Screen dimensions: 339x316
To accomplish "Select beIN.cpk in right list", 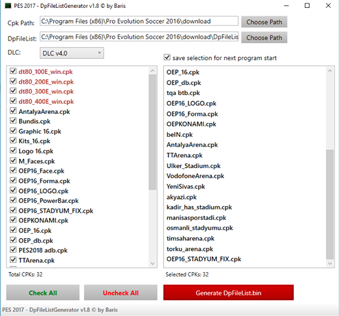I will 180,135.
